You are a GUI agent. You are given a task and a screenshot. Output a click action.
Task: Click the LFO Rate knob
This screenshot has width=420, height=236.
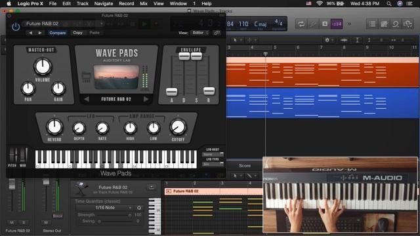(x=102, y=128)
